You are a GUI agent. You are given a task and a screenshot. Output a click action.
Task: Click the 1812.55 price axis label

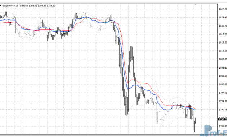[x=223, y=51]
